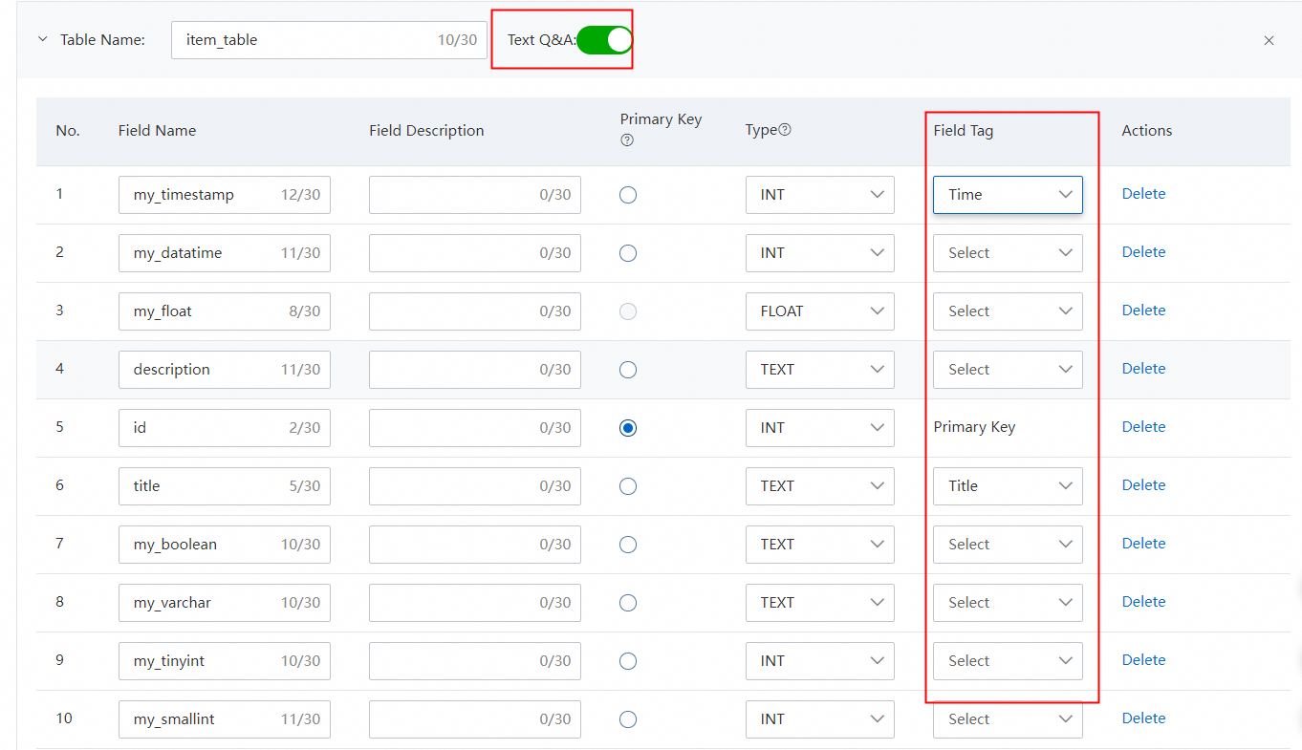Open Field Tag dropdown showing Title
The height and width of the screenshot is (750, 1302).
click(1008, 486)
